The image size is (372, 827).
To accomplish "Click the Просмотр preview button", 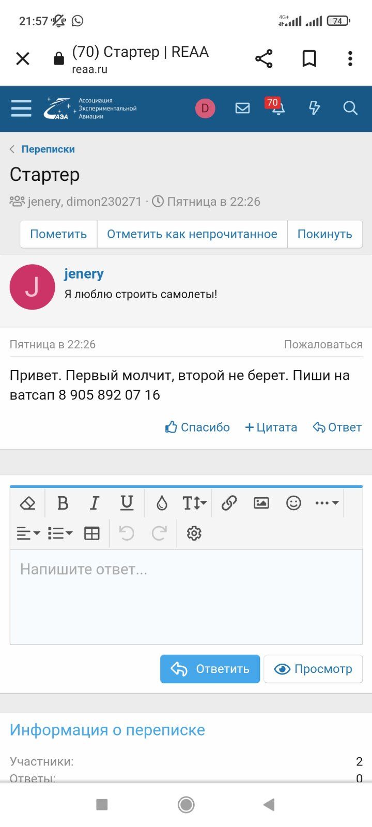I will click(x=313, y=669).
